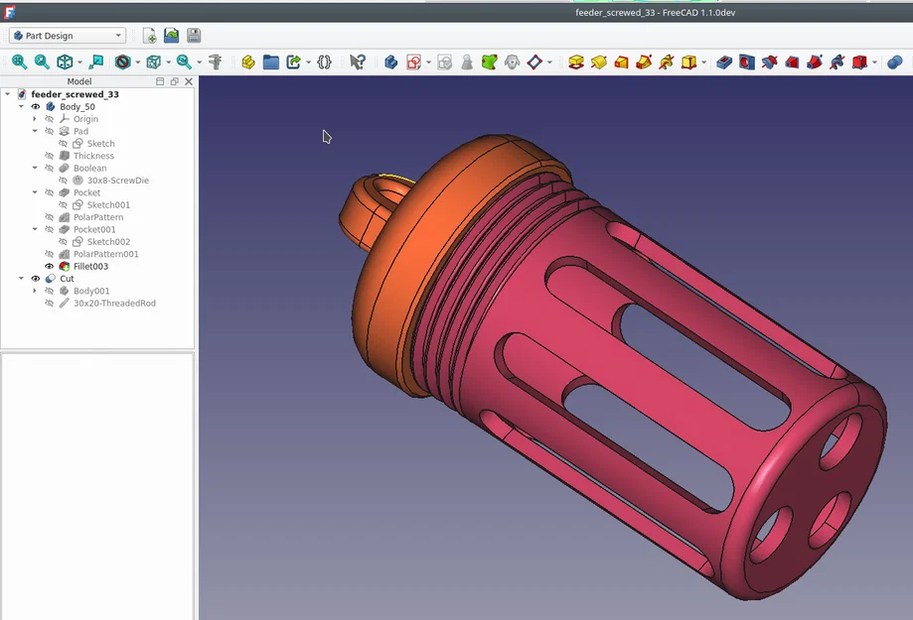Click the New Document icon
This screenshot has height=620, width=913.
click(x=149, y=36)
